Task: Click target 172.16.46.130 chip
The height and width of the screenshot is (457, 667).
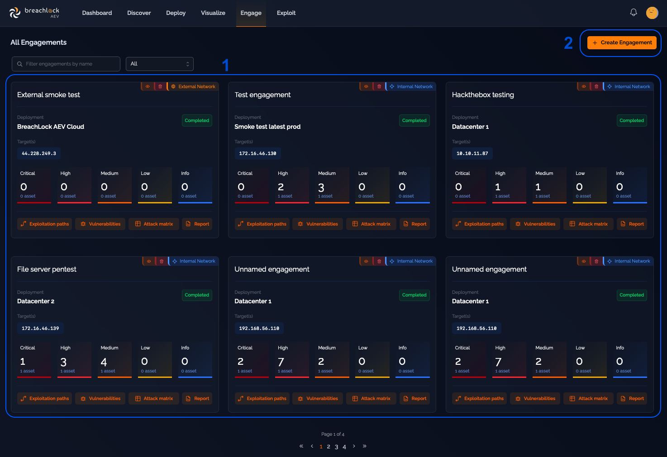Action: tap(257, 153)
